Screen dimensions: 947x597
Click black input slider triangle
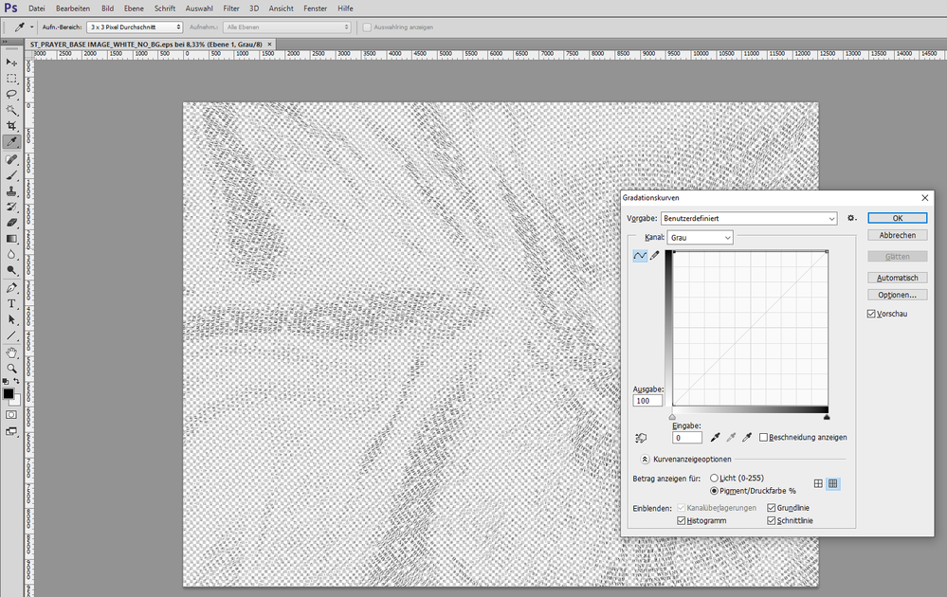[x=827, y=417]
